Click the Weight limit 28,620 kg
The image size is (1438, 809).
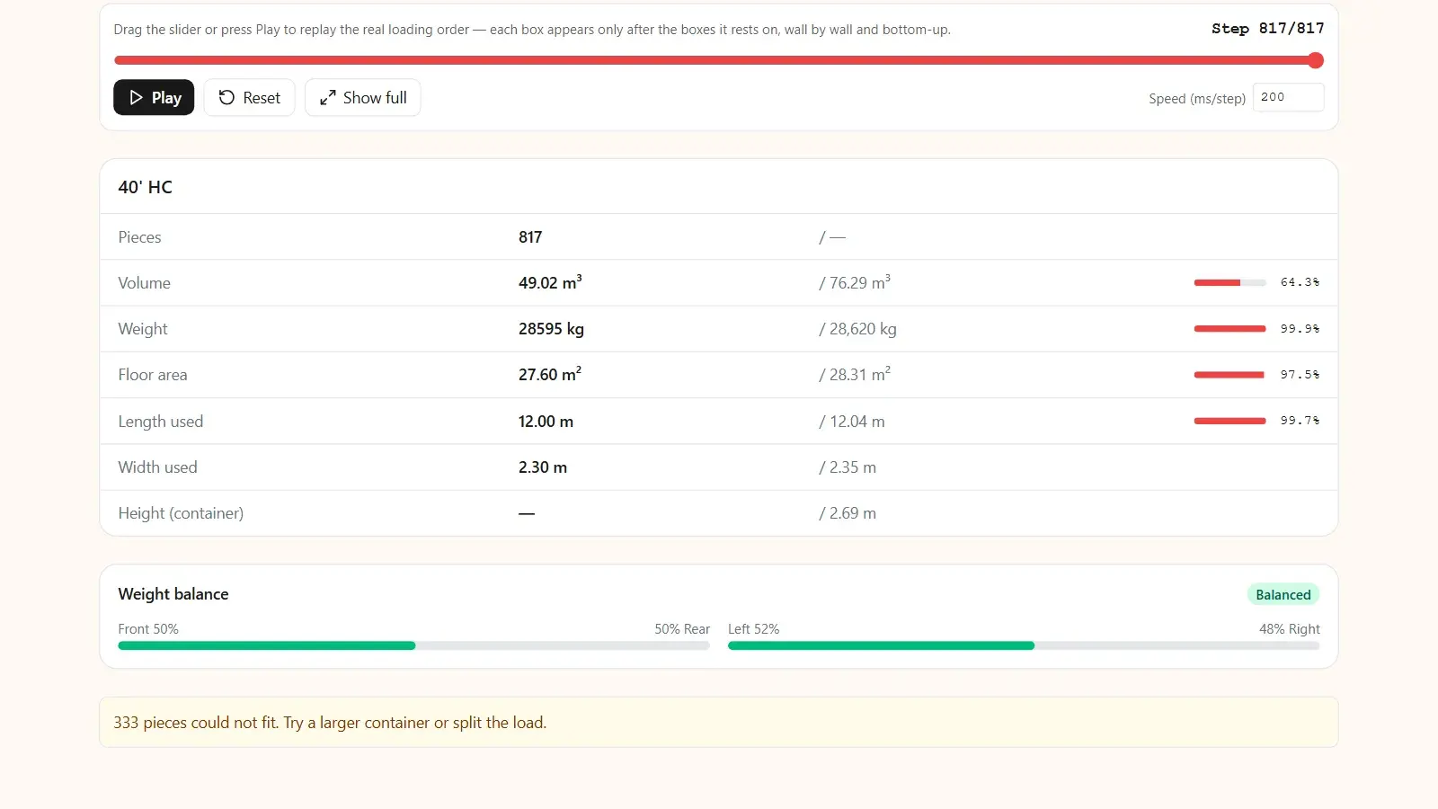[857, 329]
